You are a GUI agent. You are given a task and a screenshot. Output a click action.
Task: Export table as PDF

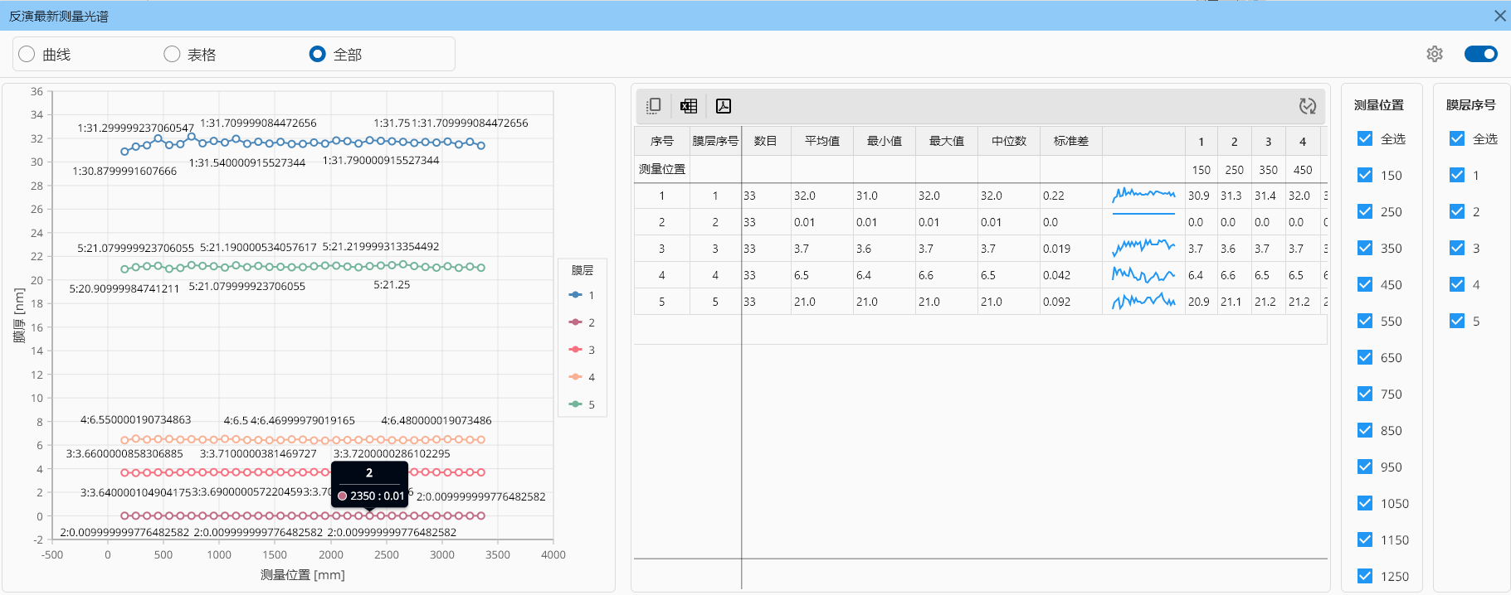point(724,106)
